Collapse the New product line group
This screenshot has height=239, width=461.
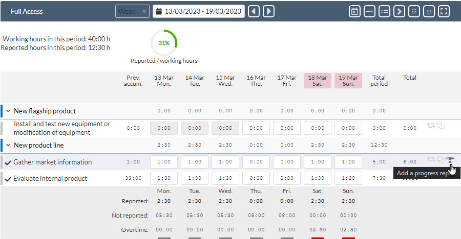[x=8, y=146]
